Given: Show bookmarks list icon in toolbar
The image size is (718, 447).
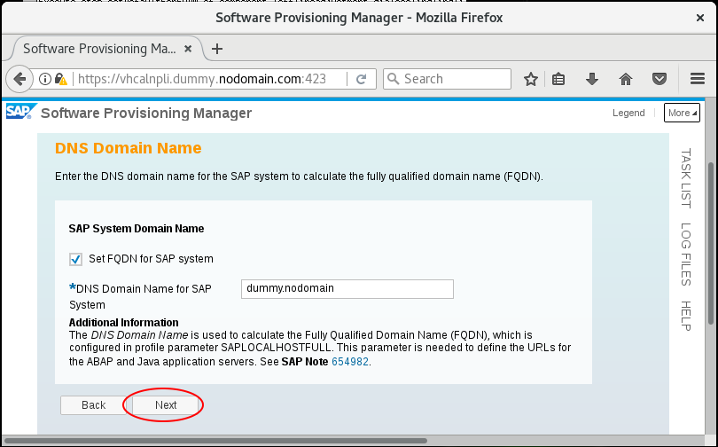Looking at the screenshot, I should [558, 79].
